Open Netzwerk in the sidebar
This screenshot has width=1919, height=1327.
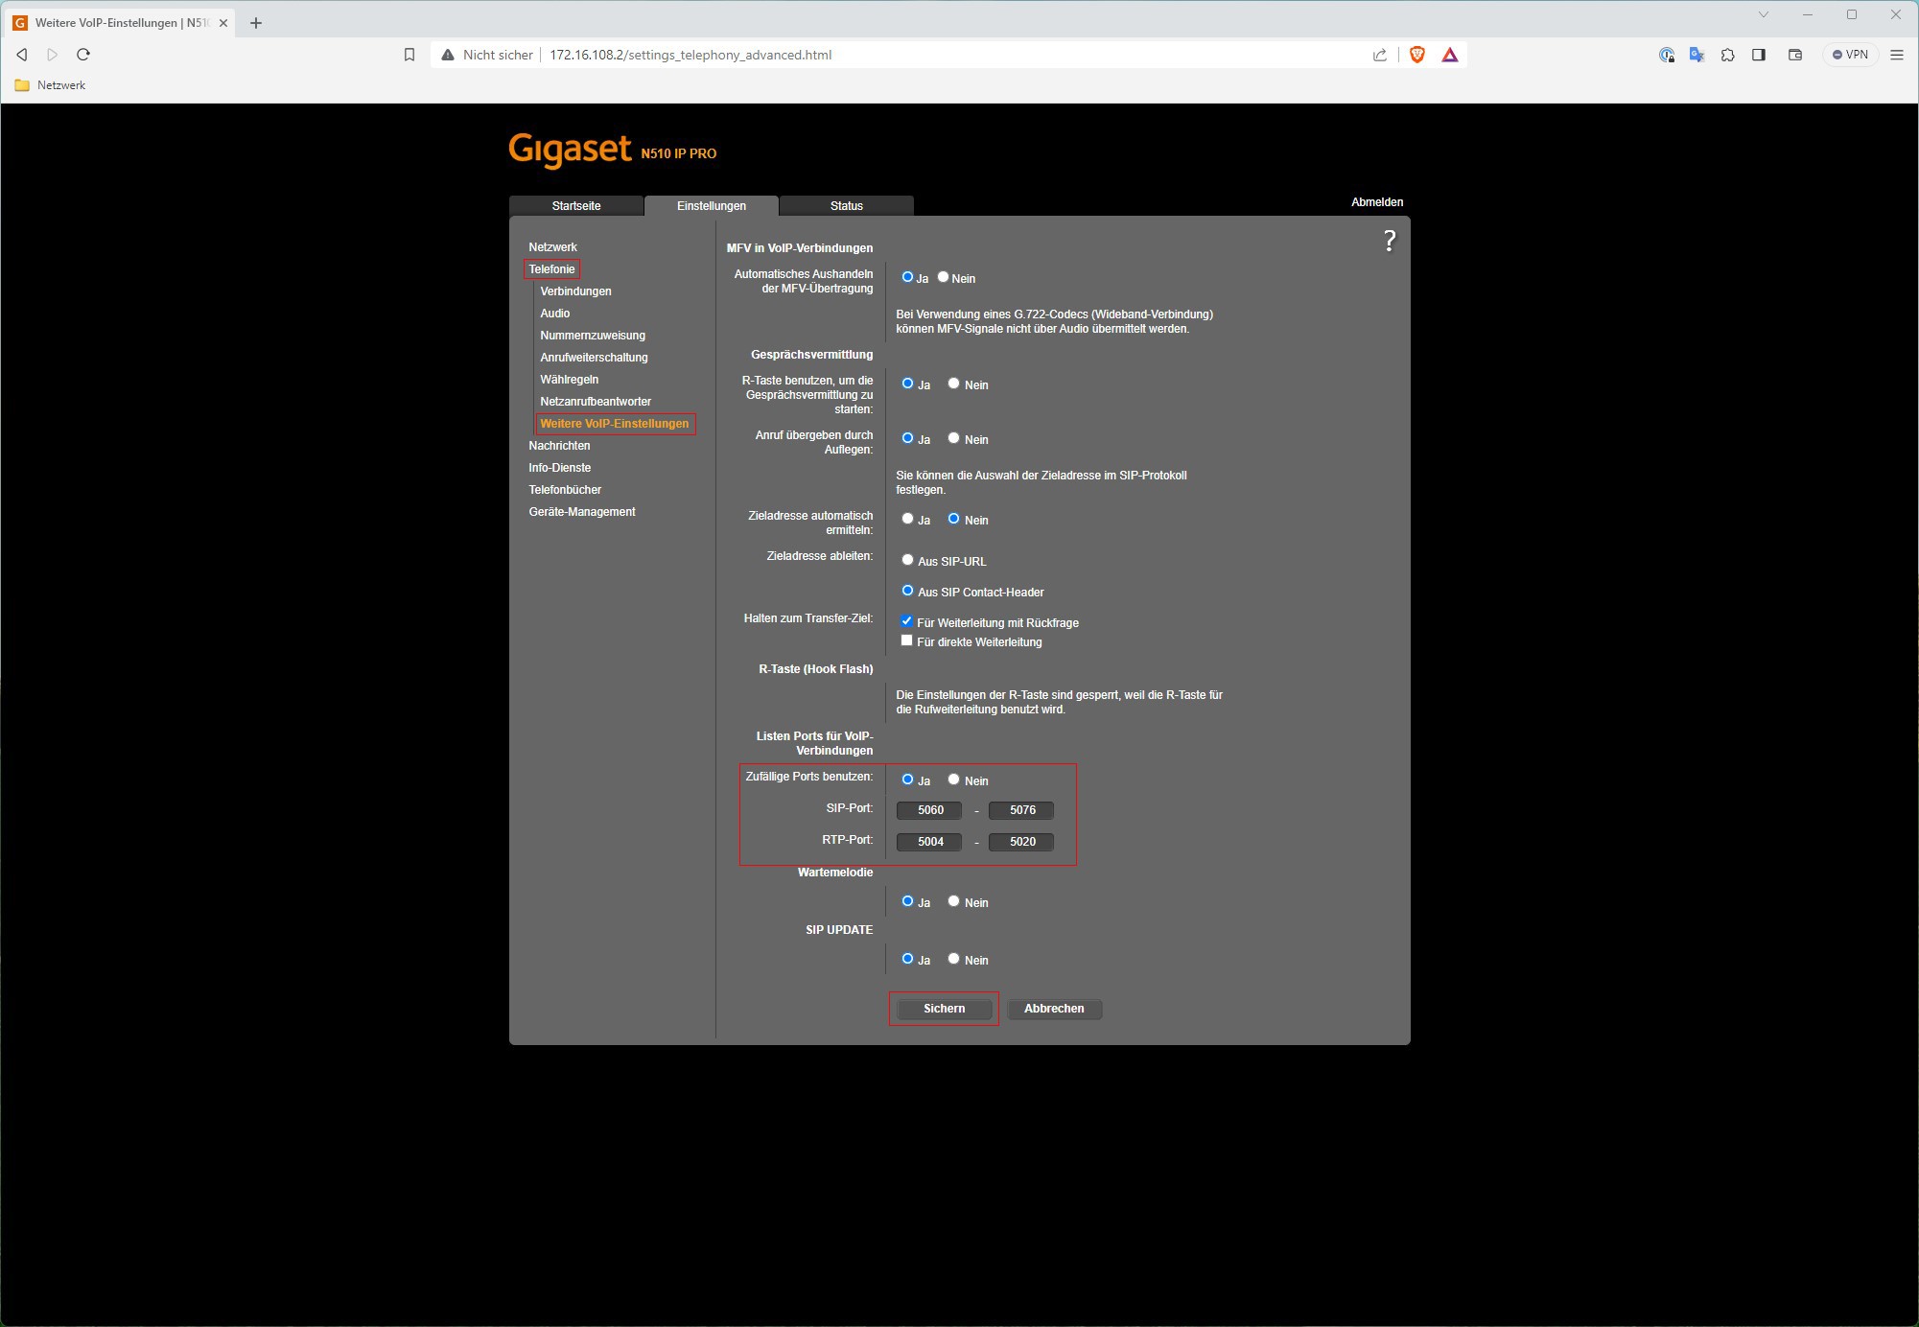(552, 247)
